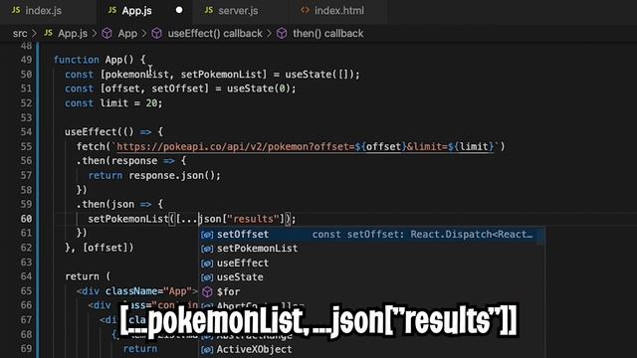Screen dimensions: 637x358
Task: Click 'setOffset' in the const declaration
Action: tap(177, 89)
